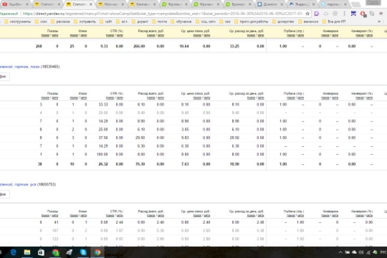This screenshot has width=387, height=258.
Task: Select the total CTR value 26.32
Action: click(103, 164)
